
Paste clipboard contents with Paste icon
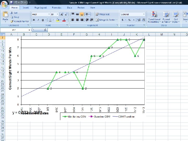coord(5,15)
